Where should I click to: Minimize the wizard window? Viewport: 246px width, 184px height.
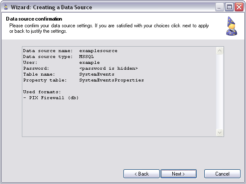tap(219, 7)
